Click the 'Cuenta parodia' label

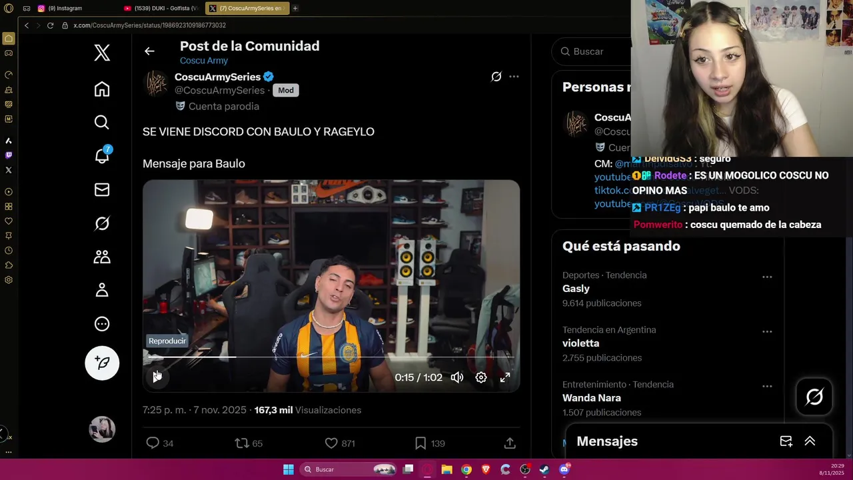(224, 106)
